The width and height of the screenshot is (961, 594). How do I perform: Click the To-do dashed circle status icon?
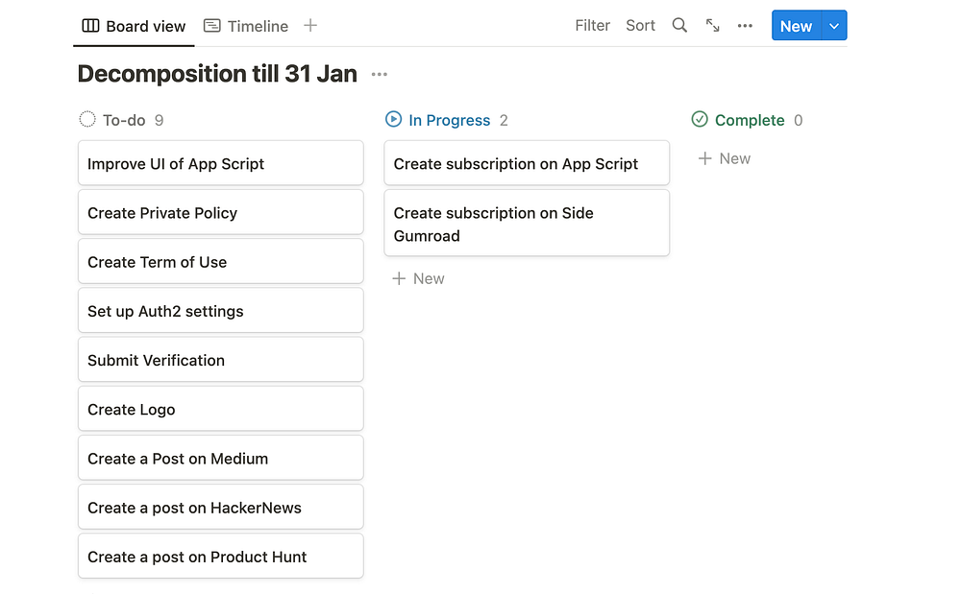(87, 120)
